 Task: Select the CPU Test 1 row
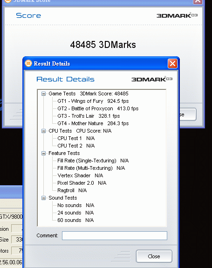click(76, 138)
